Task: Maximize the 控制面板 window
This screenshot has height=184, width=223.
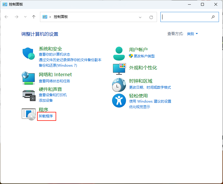Action: [x=202, y=4]
